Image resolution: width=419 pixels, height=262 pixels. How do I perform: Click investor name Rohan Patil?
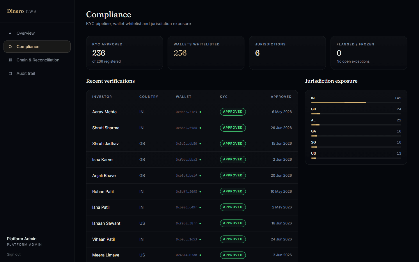(103, 192)
